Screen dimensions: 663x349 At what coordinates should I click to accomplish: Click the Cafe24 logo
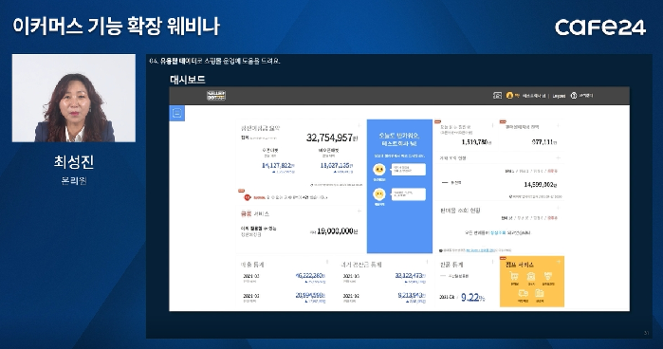click(x=600, y=28)
